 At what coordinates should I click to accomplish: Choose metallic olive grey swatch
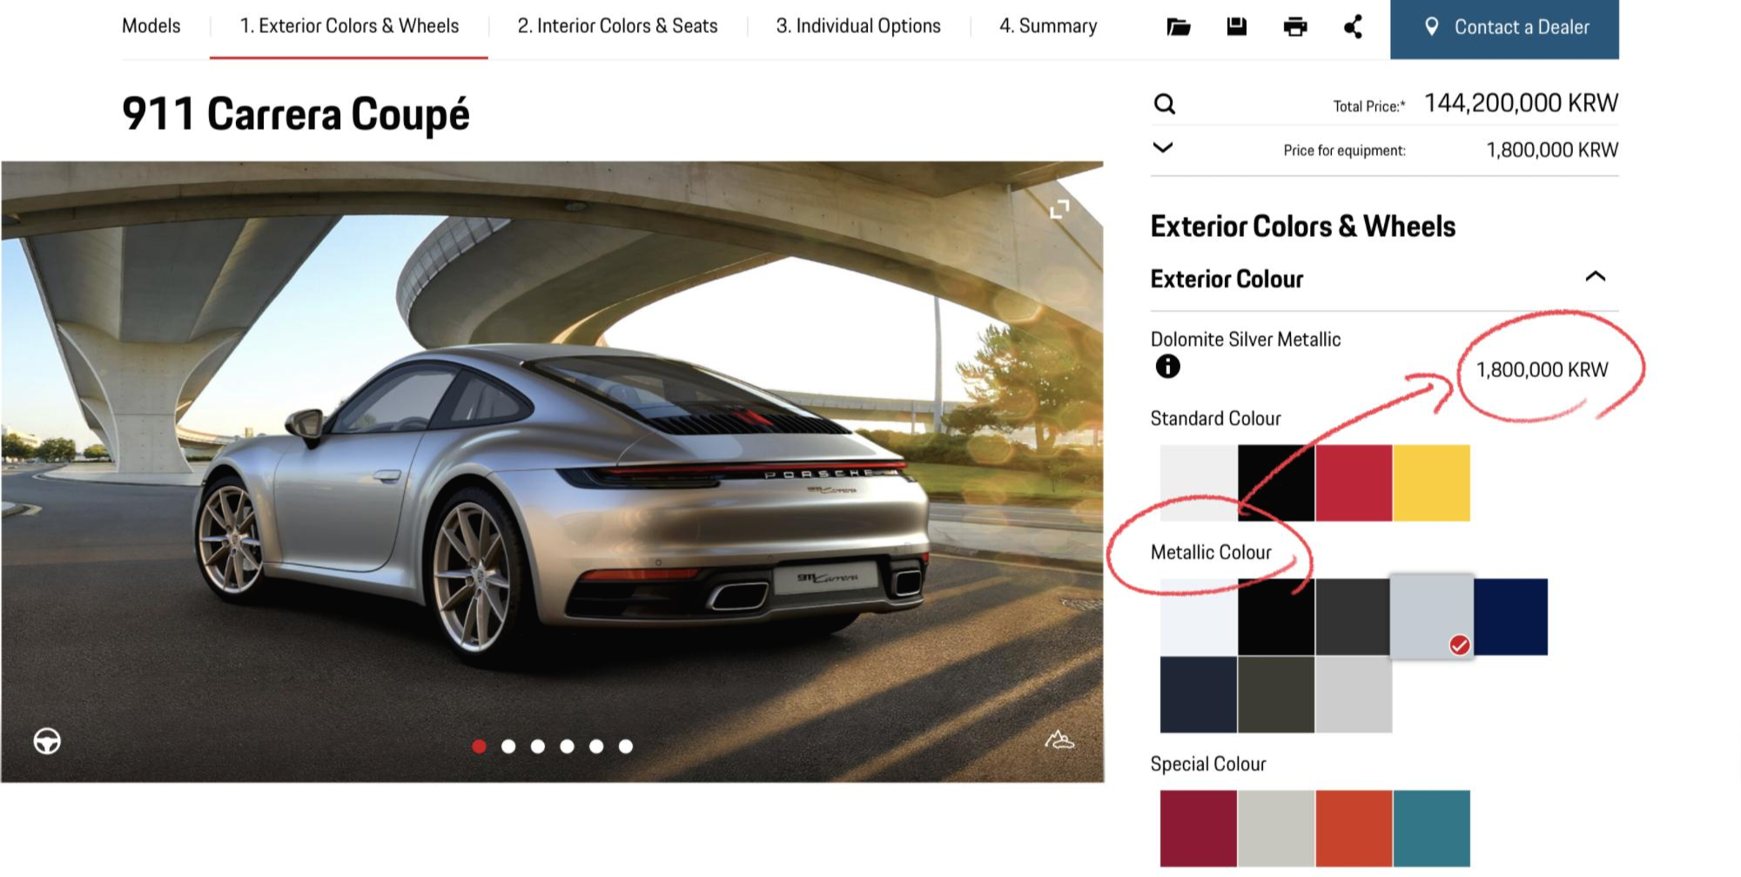coord(1276,694)
